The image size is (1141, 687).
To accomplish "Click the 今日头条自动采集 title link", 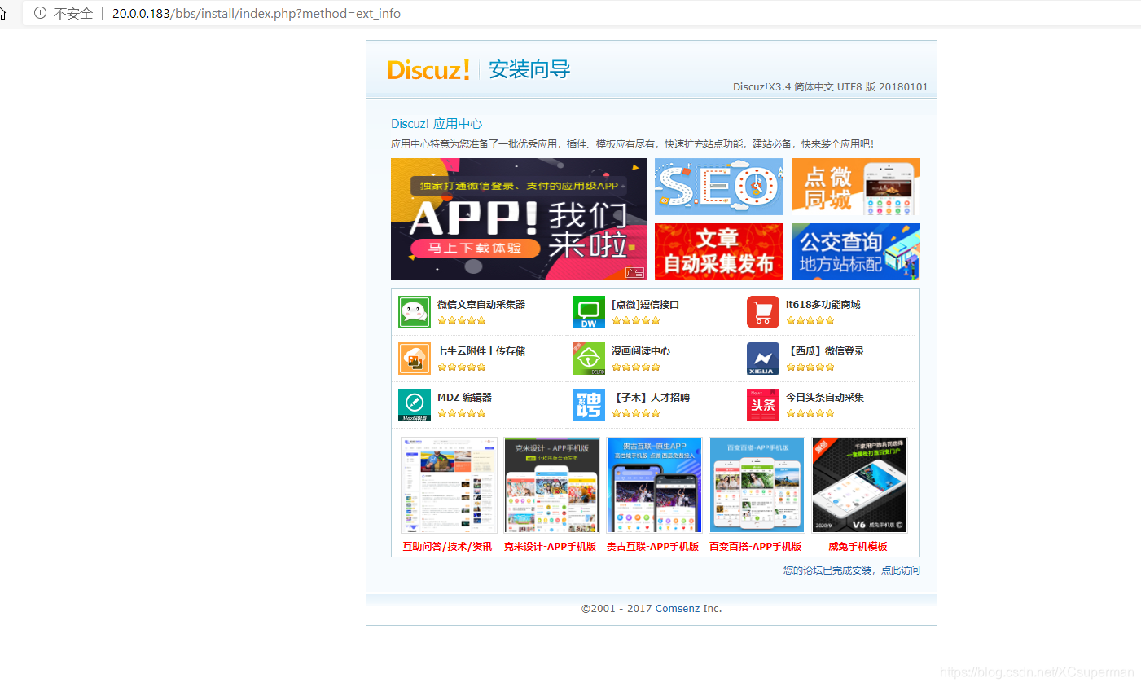I will pos(825,398).
